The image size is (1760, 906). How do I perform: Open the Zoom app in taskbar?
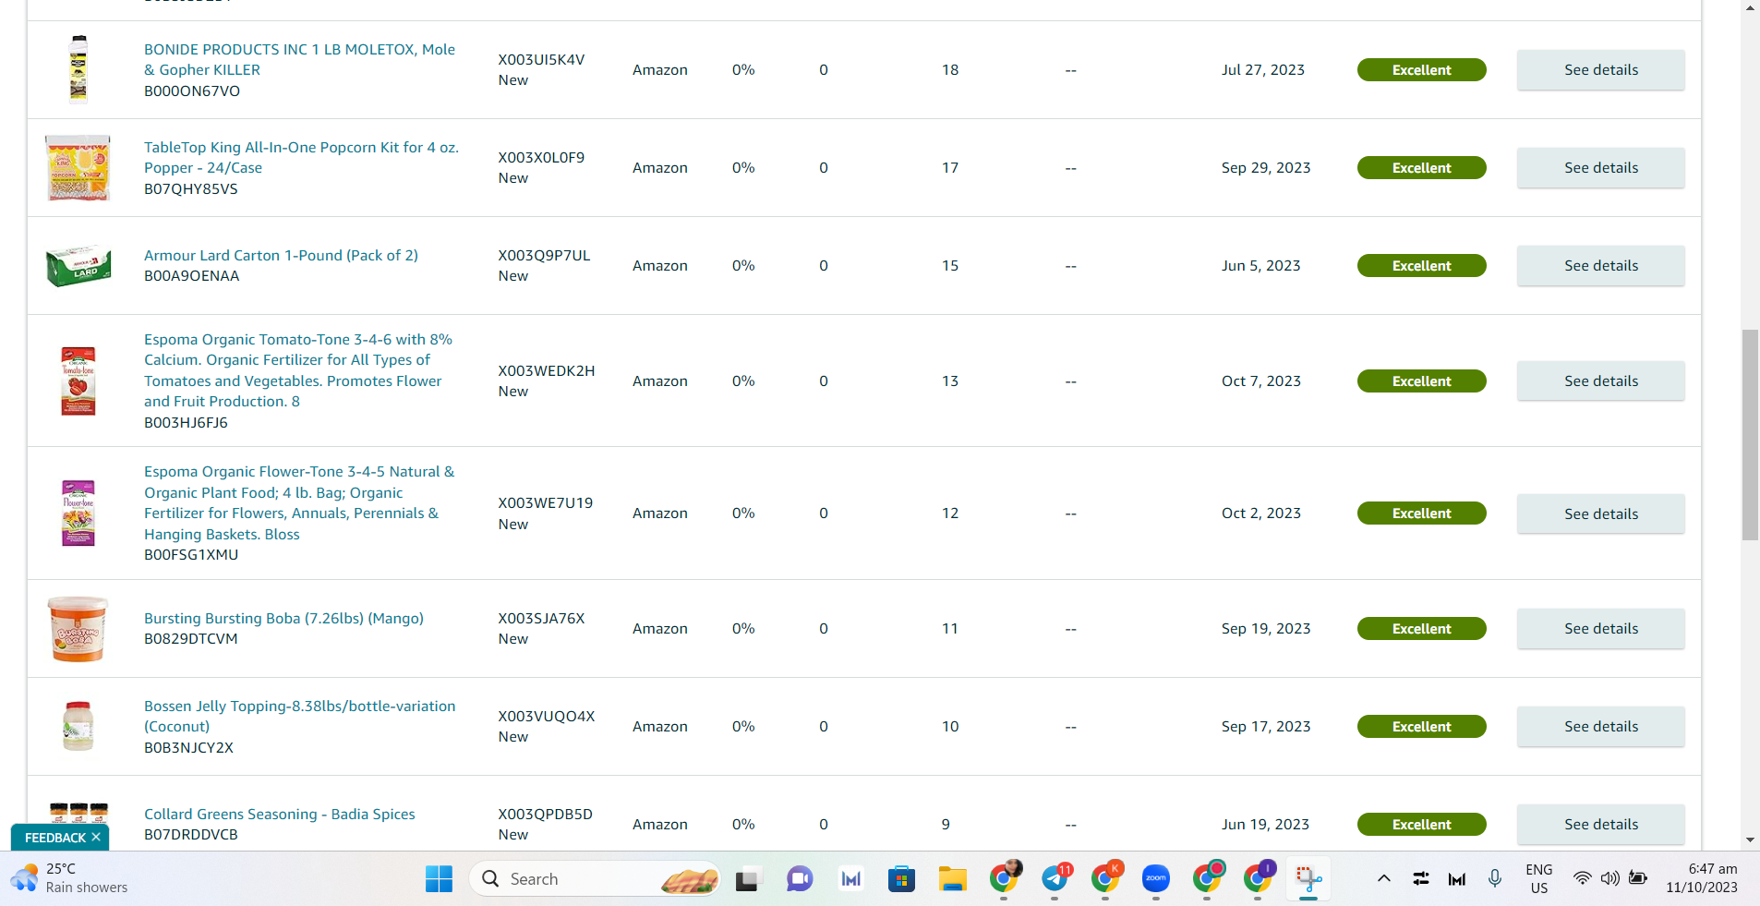click(x=1156, y=879)
